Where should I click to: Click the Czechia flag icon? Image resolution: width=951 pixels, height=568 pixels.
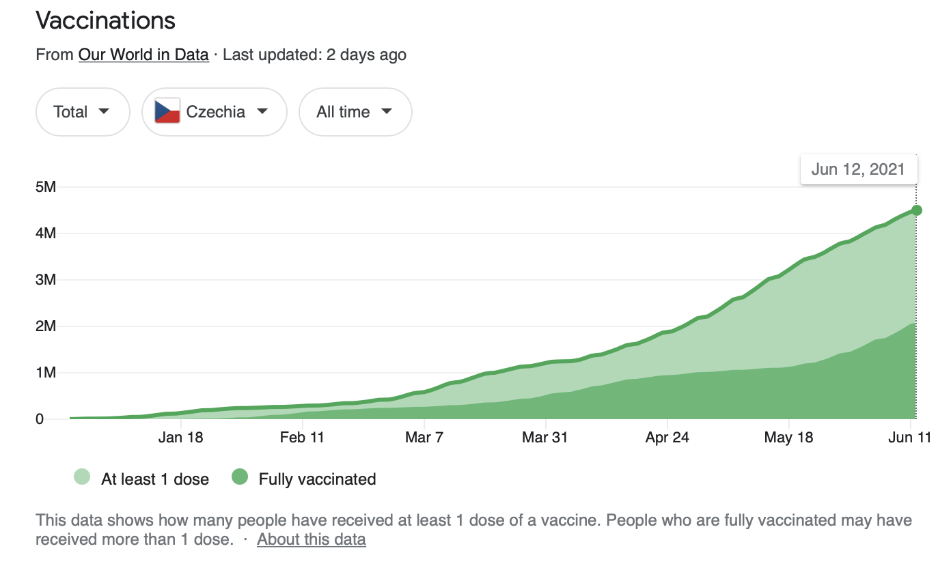pyautogui.click(x=167, y=111)
